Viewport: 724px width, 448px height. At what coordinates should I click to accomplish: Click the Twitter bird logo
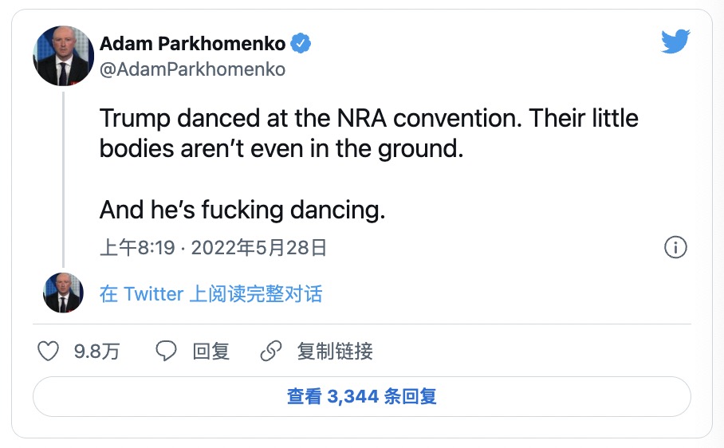(x=675, y=42)
